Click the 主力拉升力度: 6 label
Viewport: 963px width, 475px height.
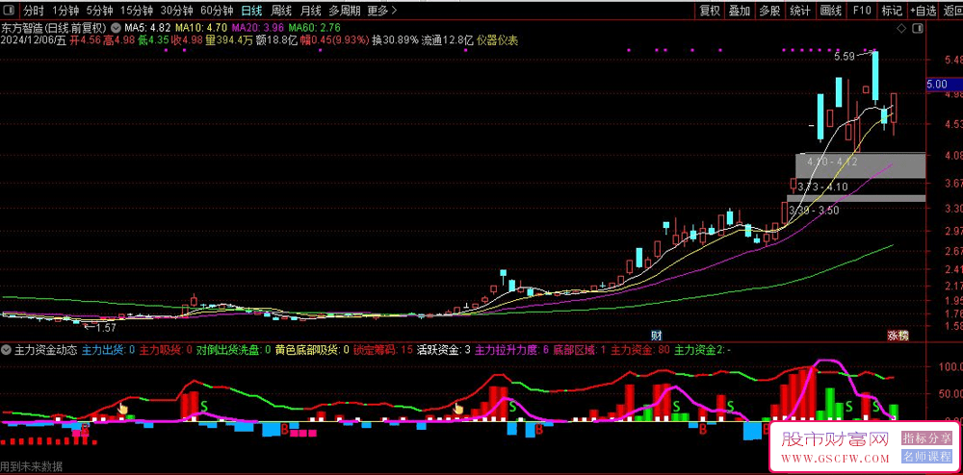[x=511, y=350]
